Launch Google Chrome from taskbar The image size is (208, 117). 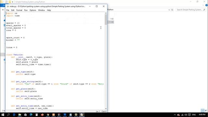48,115
